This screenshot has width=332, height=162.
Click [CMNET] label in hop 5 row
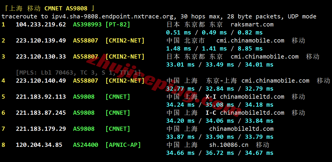pos(118,97)
